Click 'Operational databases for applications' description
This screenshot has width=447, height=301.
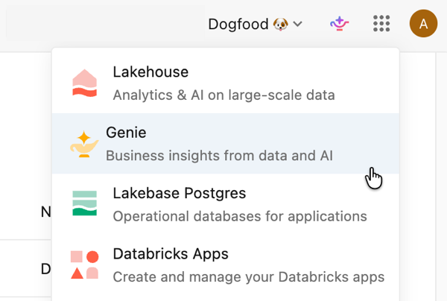[240, 216]
